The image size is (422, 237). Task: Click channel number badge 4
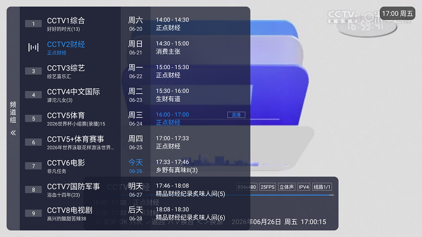point(33,95)
